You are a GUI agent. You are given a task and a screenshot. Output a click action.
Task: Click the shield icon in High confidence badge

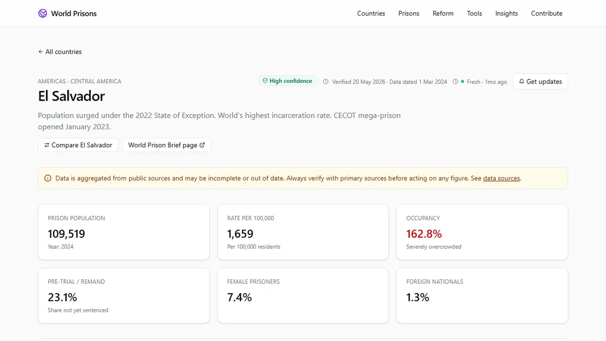tap(265, 81)
